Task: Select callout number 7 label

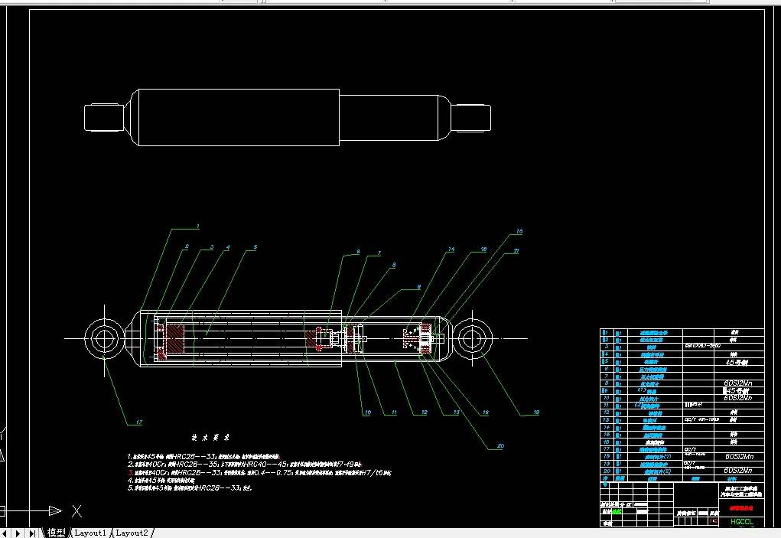Action: pos(379,253)
